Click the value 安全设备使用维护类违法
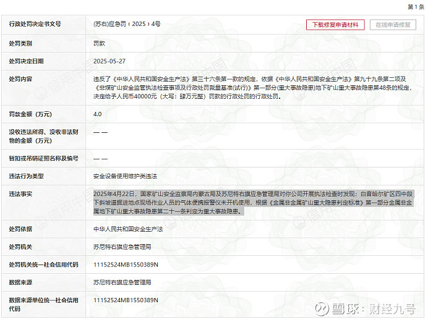Screen dimensions: 428x322 (126, 176)
